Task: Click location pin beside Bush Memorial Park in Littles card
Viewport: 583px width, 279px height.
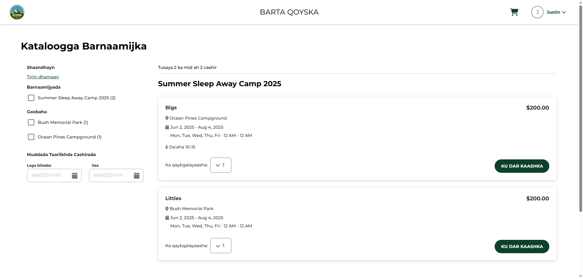Action: [167, 209]
